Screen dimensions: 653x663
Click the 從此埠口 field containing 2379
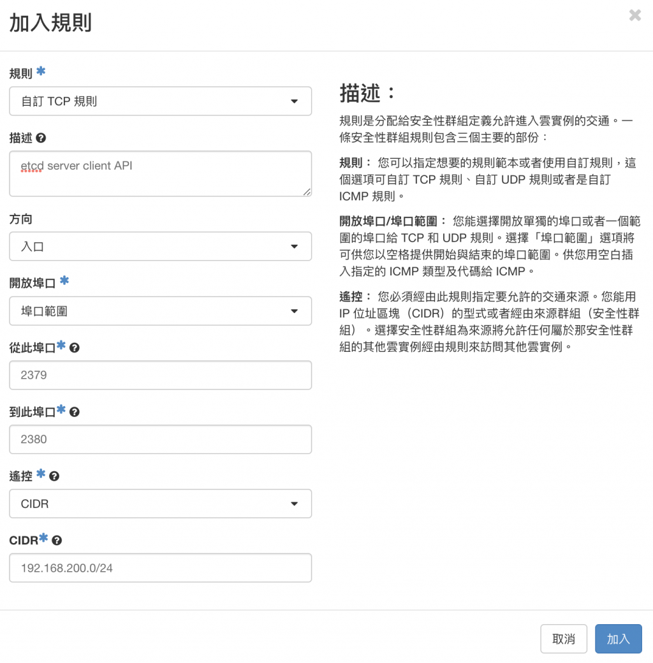[x=160, y=375]
